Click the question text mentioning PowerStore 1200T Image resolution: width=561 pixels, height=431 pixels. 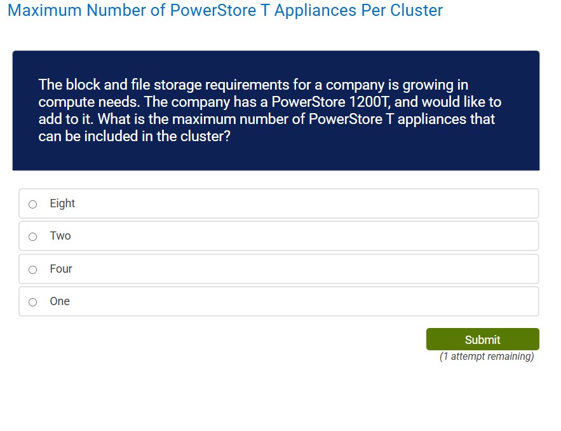tap(270, 102)
